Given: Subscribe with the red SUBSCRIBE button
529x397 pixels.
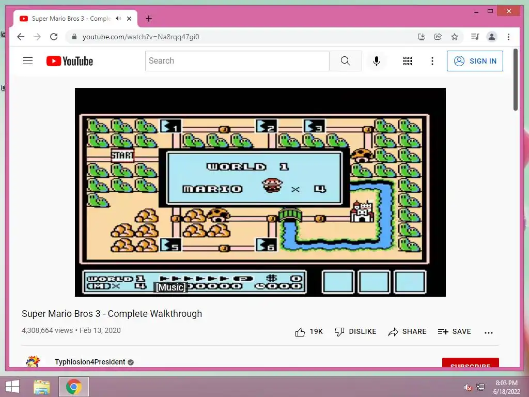Looking at the screenshot, I should tap(470, 362).
